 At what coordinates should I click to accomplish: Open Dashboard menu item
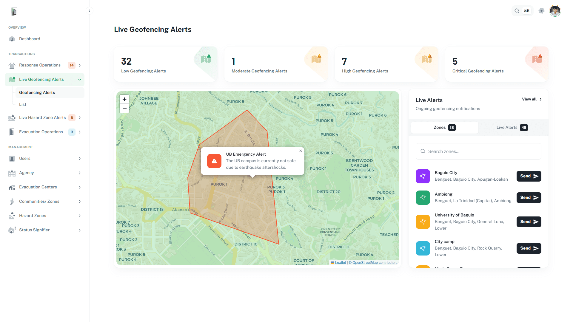[x=44, y=39]
